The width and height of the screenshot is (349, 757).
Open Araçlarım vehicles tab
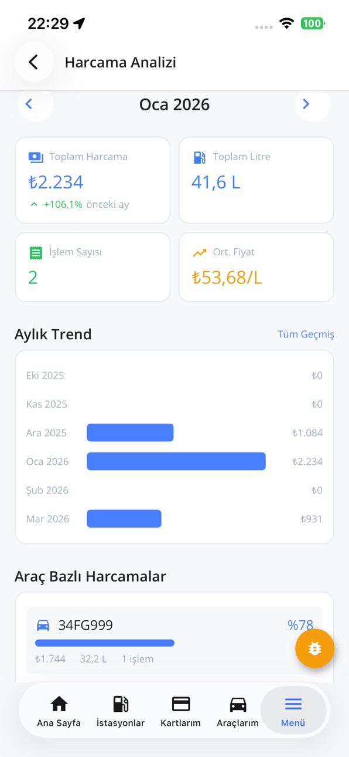click(x=237, y=711)
